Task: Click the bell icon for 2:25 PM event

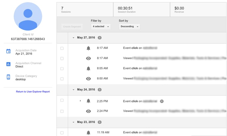Action: (x=88, y=101)
